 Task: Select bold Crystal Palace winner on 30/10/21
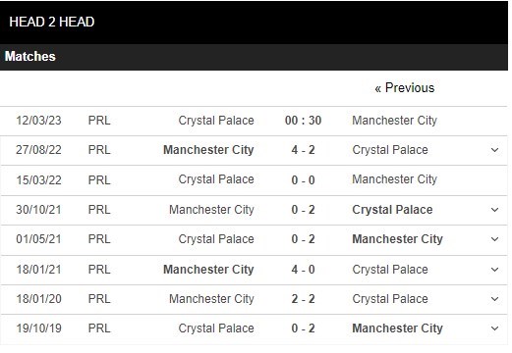click(392, 210)
